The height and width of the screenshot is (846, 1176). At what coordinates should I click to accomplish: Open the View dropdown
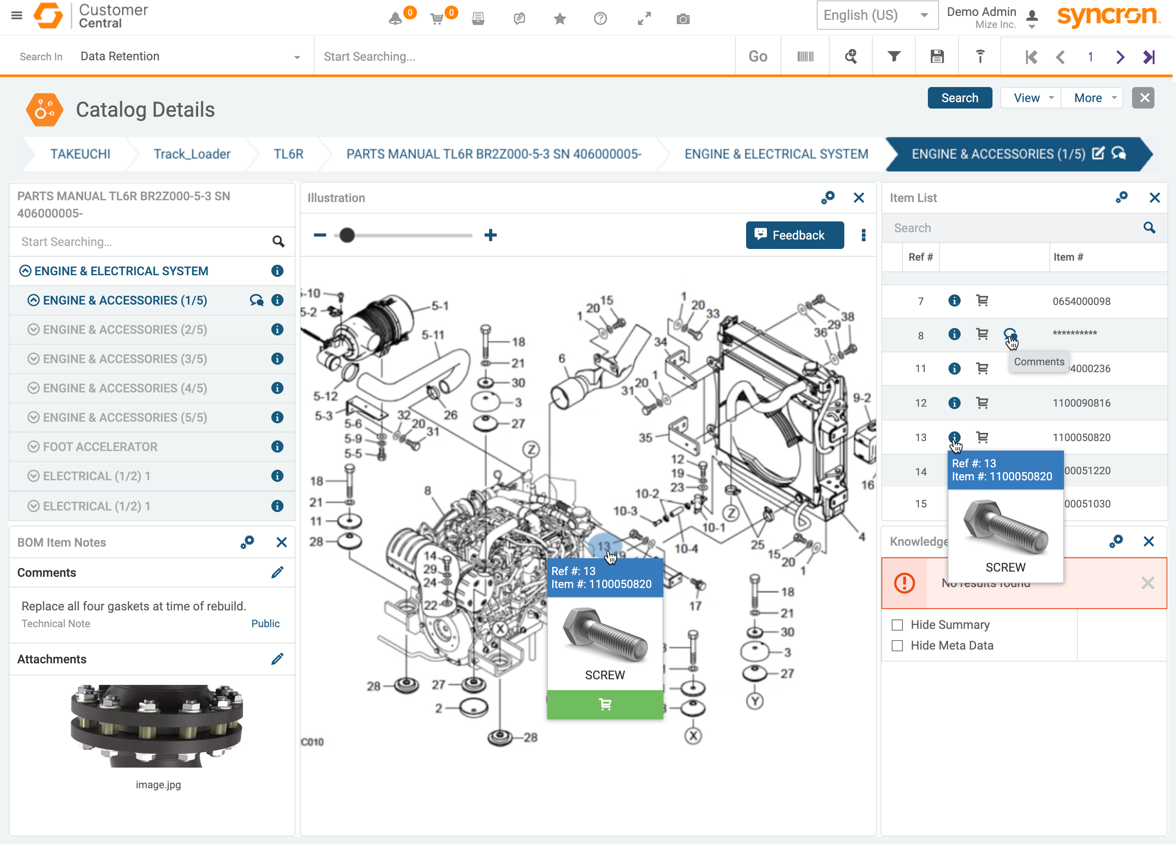1031,98
